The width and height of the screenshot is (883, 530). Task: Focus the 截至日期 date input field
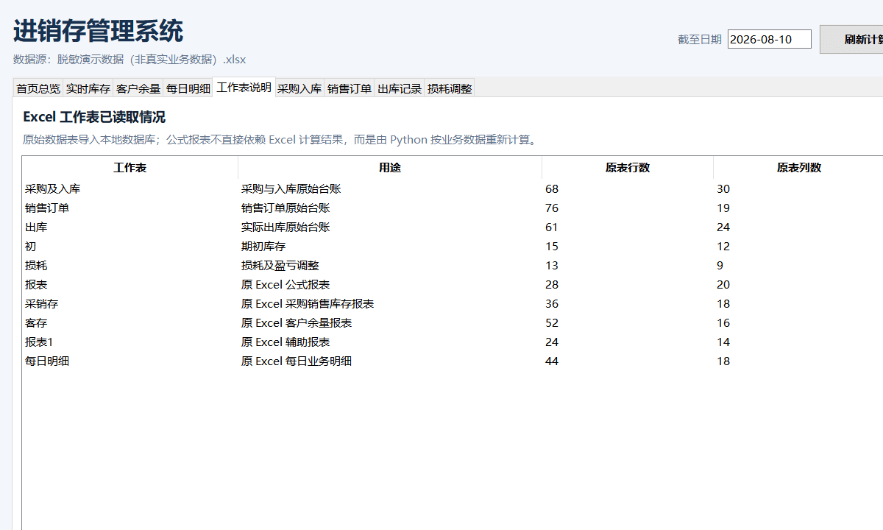pos(770,39)
